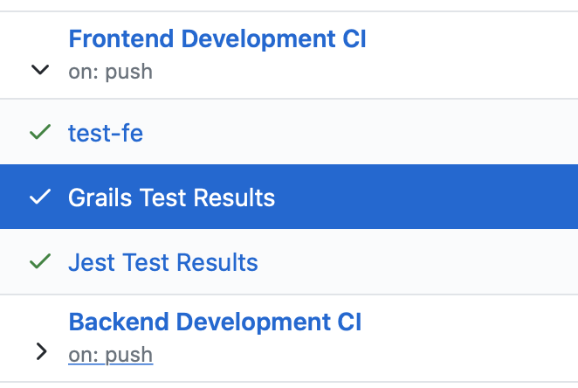Click the green checkmark beside test-fe
578x388 pixels.
[x=40, y=133]
